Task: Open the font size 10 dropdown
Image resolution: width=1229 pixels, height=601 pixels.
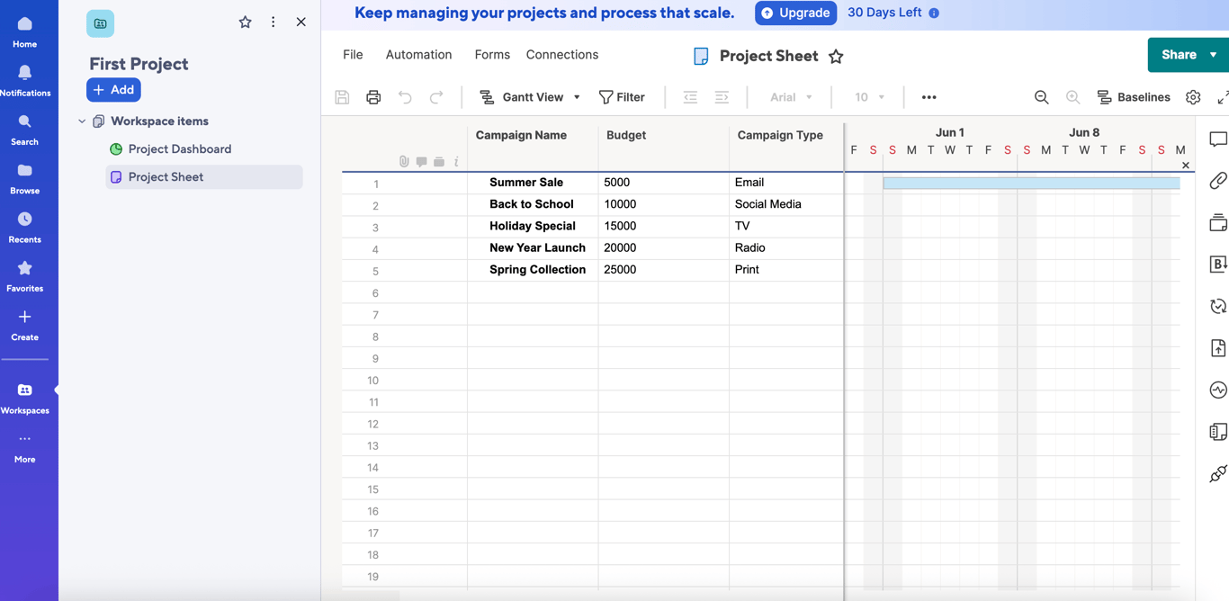Action: [869, 97]
